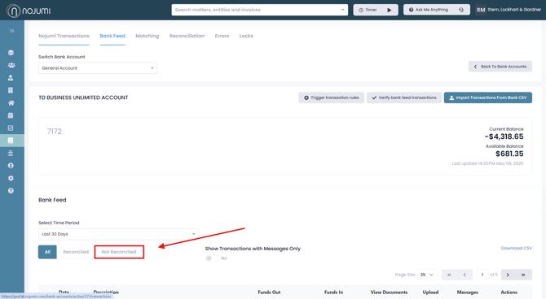The width and height of the screenshot is (546, 299).
Task: Select the Reconciled filter
Action: [x=76, y=252]
